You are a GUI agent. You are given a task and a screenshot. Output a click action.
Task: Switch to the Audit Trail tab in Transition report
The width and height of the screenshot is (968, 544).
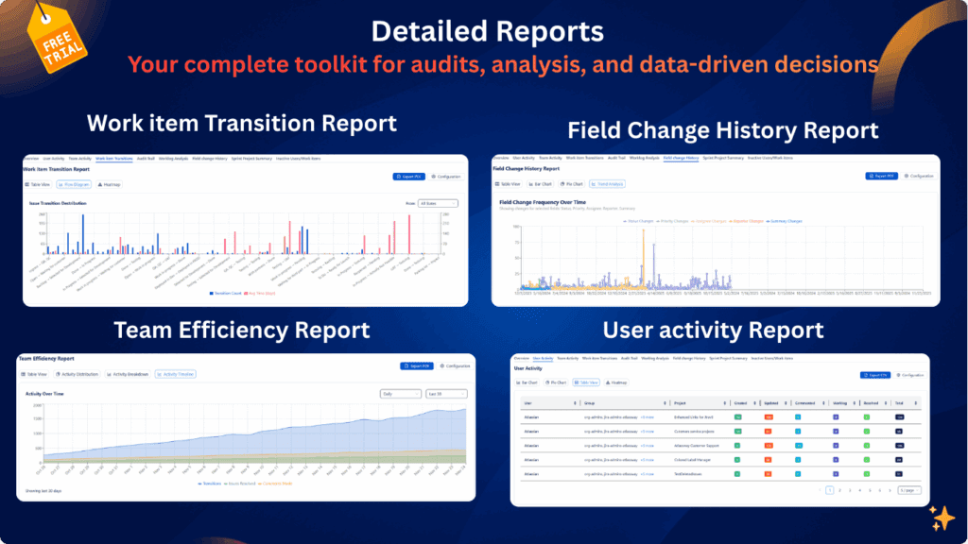(147, 159)
